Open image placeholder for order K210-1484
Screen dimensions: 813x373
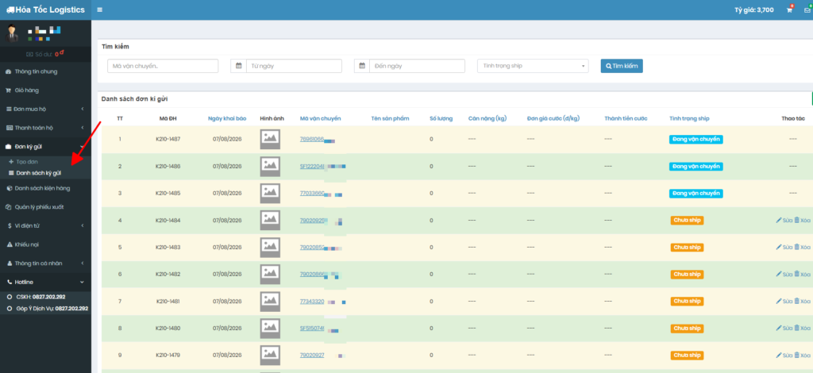point(270,220)
